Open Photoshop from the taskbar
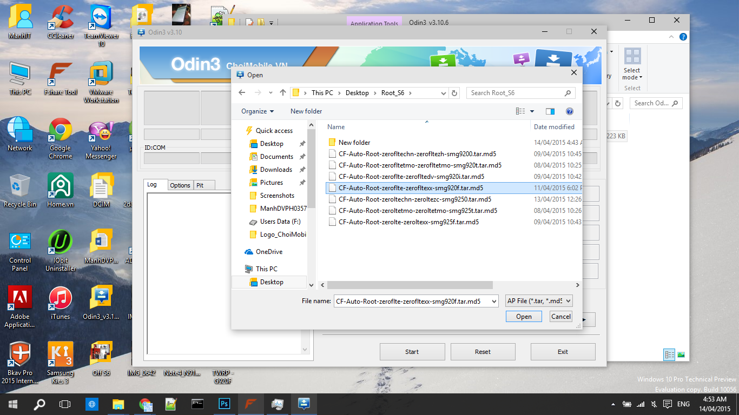 224,404
